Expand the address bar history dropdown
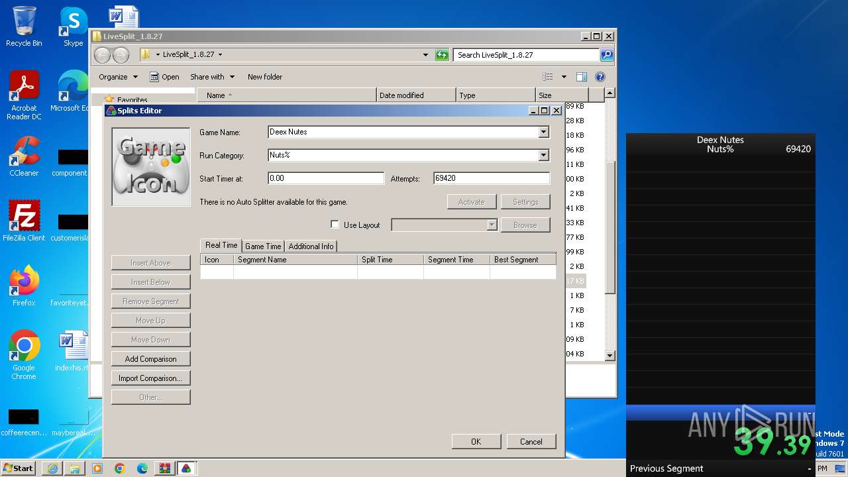848x477 pixels. click(x=425, y=55)
